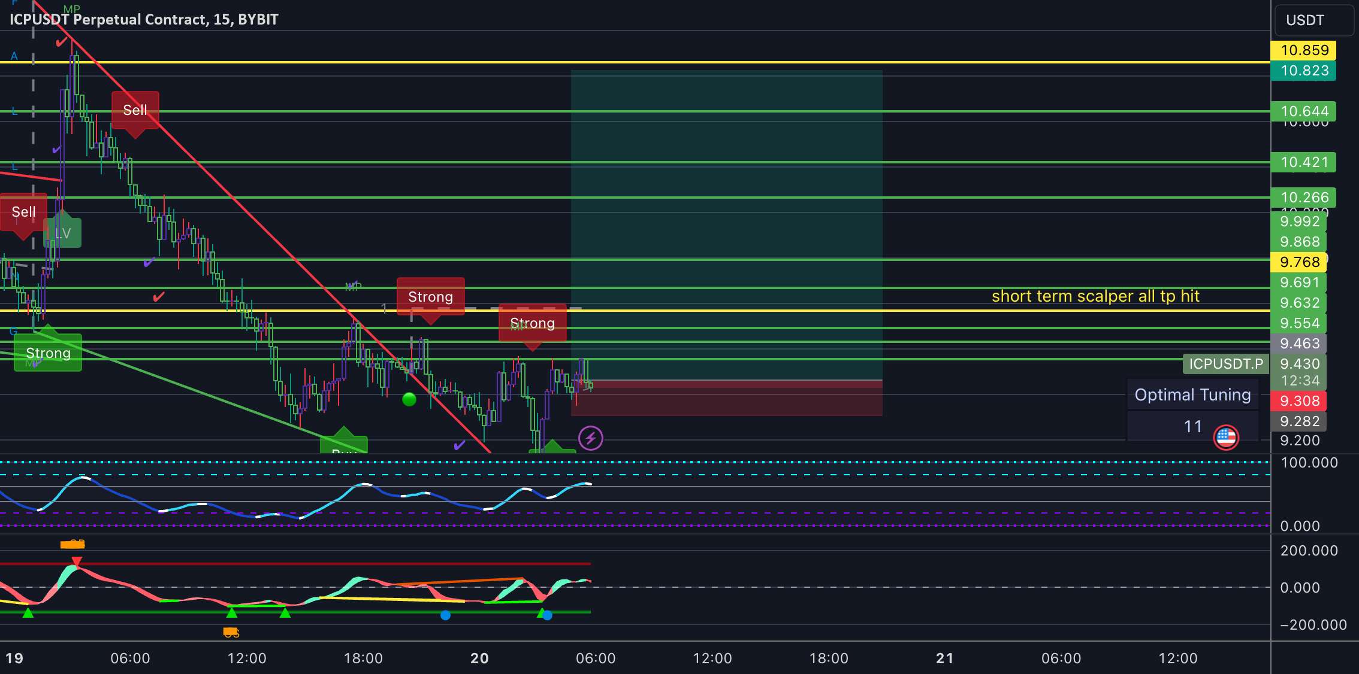Click the purple checkmark near the trendline bottom
Image resolution: width=1359 pixels, height=674 pixels.
459,445
